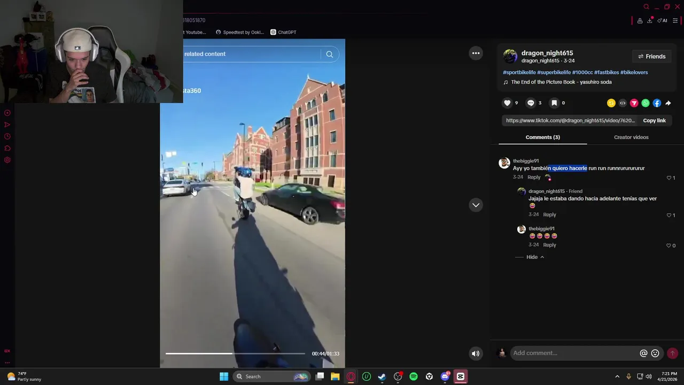Copy link to the video
The height and width of the screenshot is (385, 684).
point(654,121)
